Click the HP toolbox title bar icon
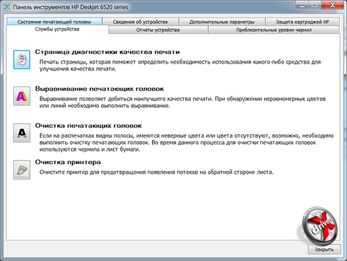 (x=7, y=7)
